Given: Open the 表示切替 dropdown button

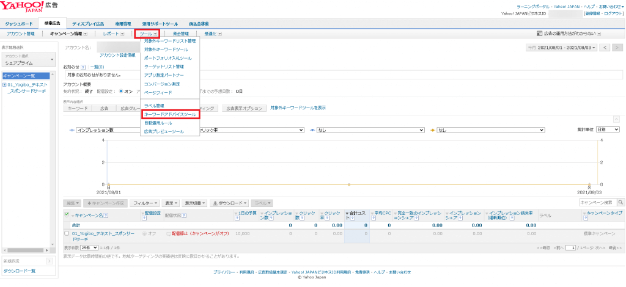Looking at the screenshot, I should click(195, 203).
